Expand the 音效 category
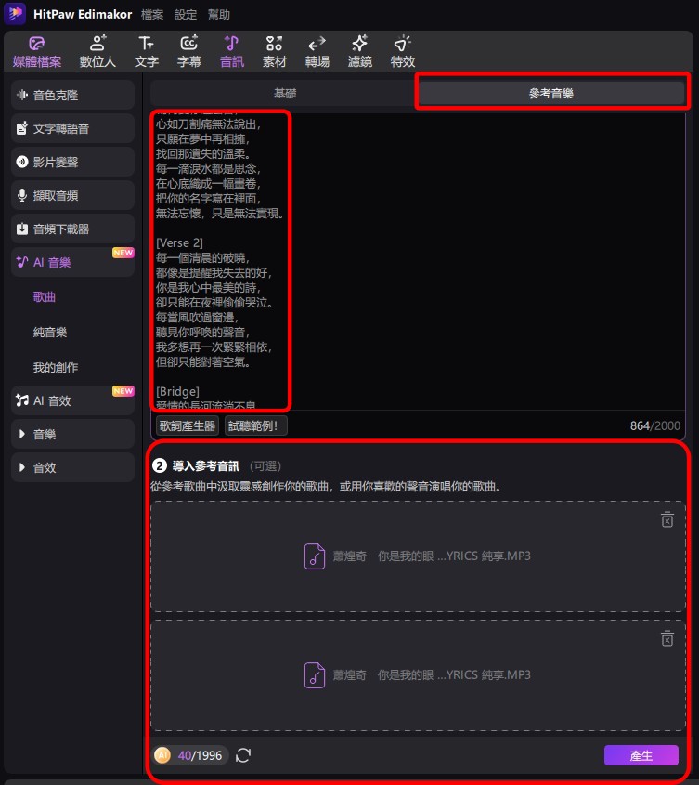Screen dimensions: 699x785 pos(72,467)
